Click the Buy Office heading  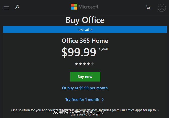point(85,20)
